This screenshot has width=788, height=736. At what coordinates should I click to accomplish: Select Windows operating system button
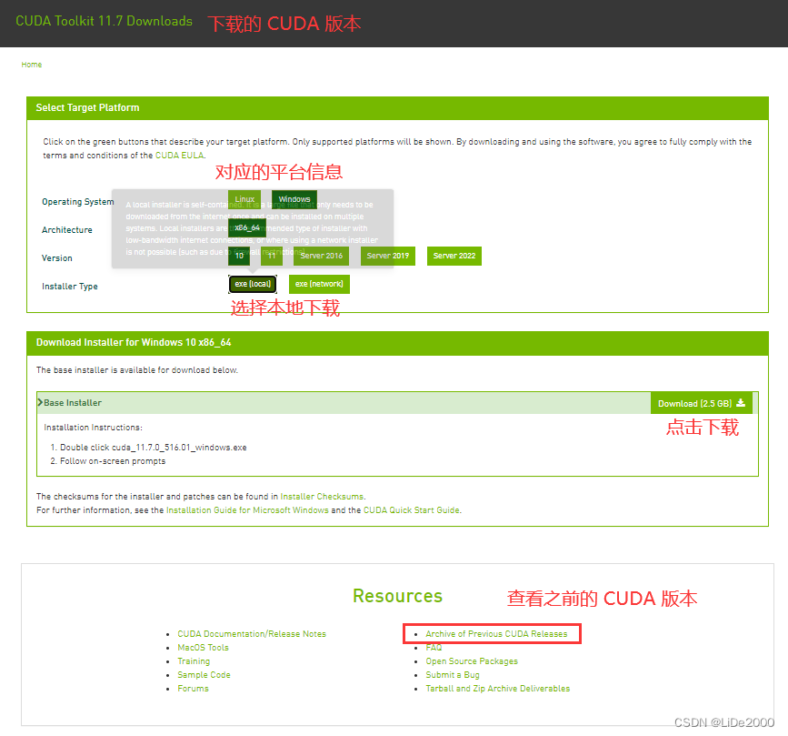tap(294, 199)
